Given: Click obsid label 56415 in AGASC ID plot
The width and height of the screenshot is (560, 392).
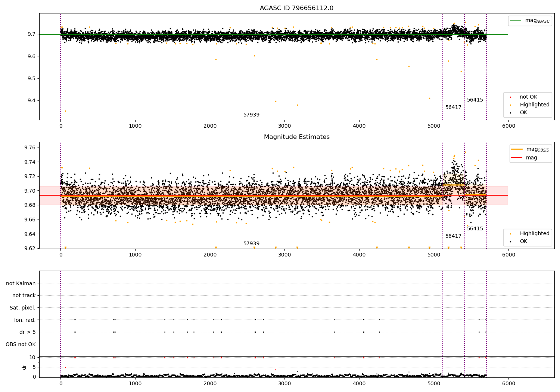Looking at the screenshot, I should tap(475, 100).
